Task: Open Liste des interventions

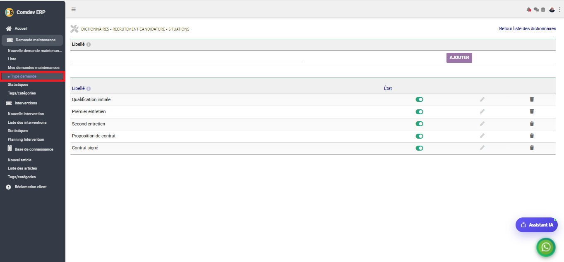Action: [27, 123]
